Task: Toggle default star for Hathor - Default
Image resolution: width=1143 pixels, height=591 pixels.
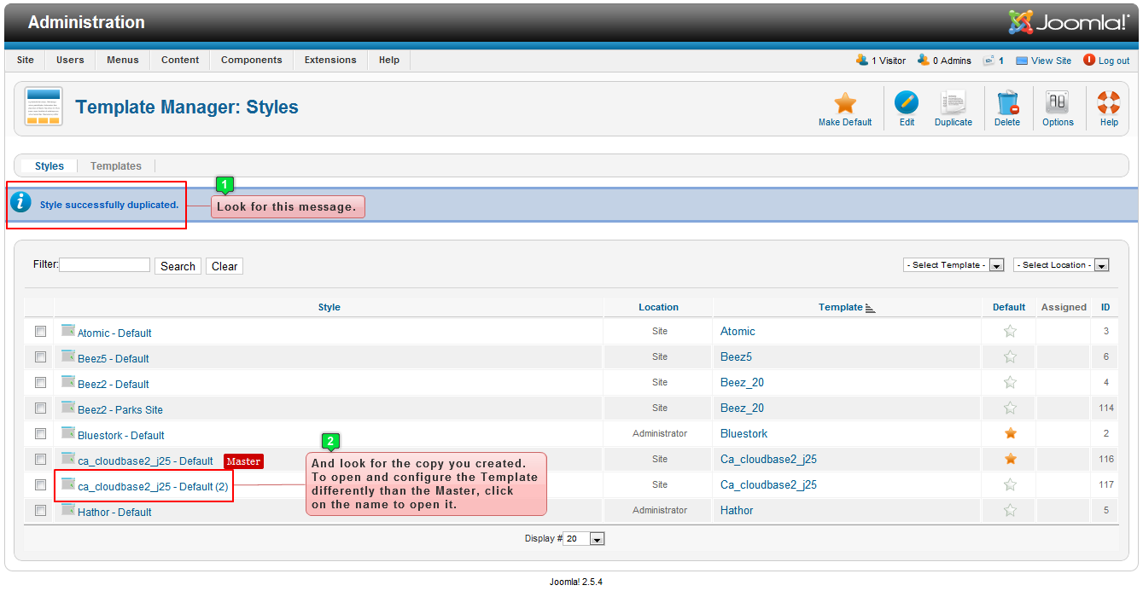Action: [x=1011, y=510]
